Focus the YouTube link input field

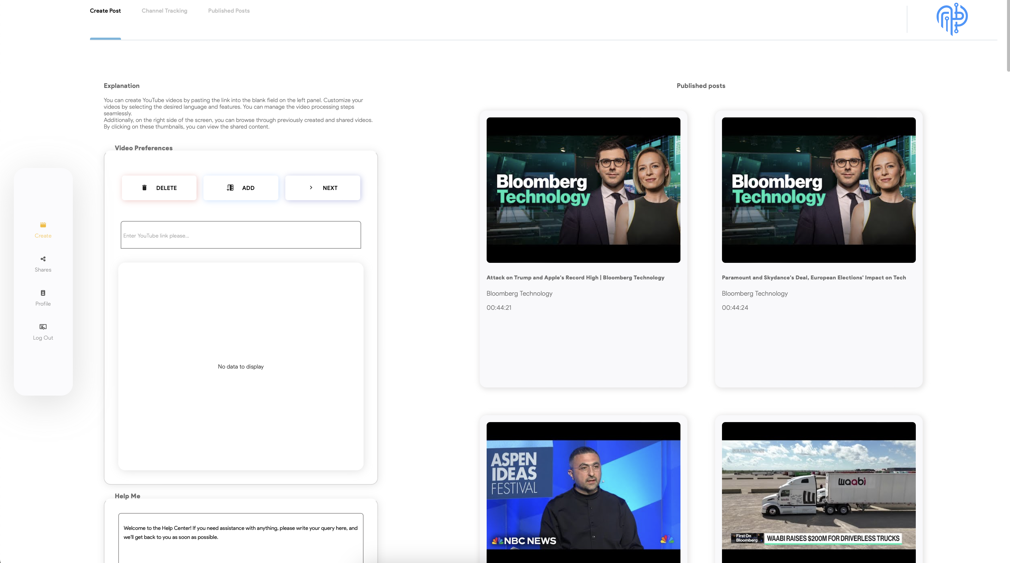click(240, 235)
